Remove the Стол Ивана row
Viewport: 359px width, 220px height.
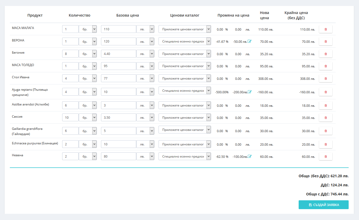(326, 79)
